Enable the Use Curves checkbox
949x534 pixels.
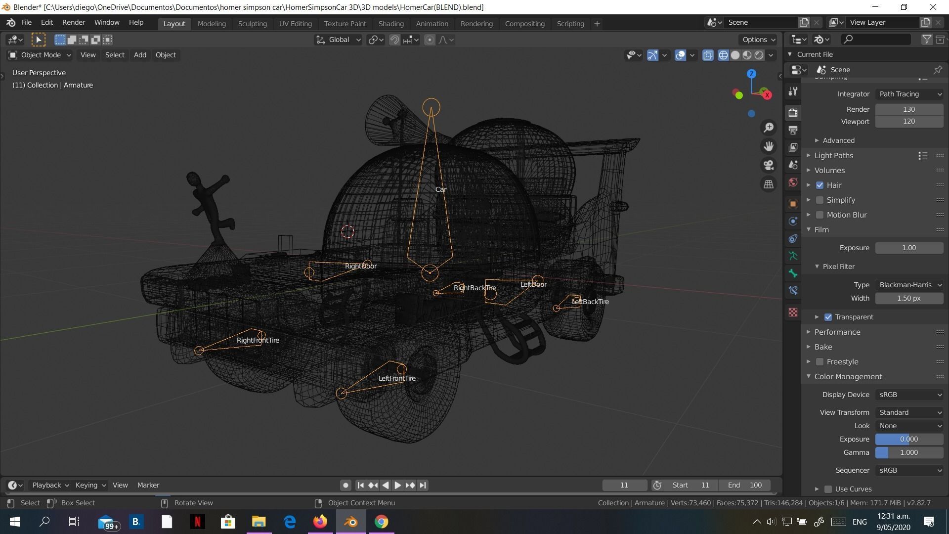click(x=828, y=489)
